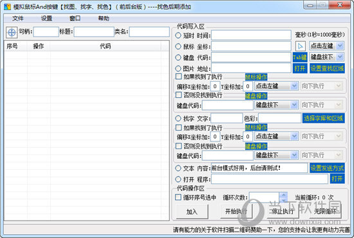Click the 找字 文字 input field
354x238 pixels.
[x=227, y=118]
